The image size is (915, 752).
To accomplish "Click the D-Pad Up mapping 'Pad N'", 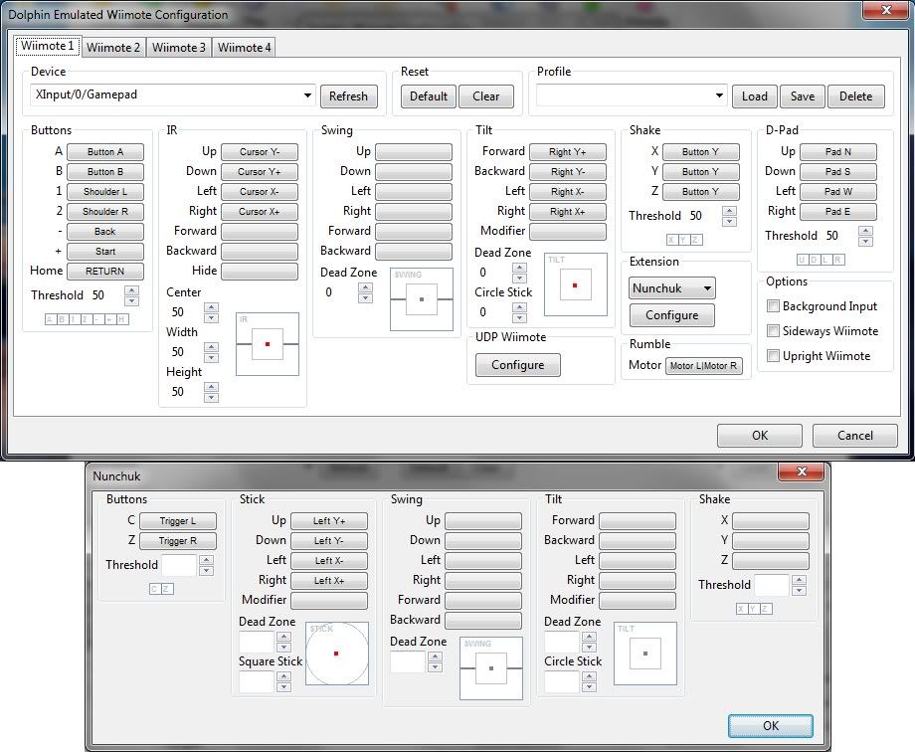I will [x=838, y=152].
